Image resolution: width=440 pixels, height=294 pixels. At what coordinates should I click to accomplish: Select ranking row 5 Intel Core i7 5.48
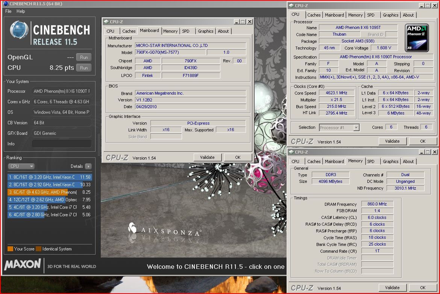click(x=50, y=207)
